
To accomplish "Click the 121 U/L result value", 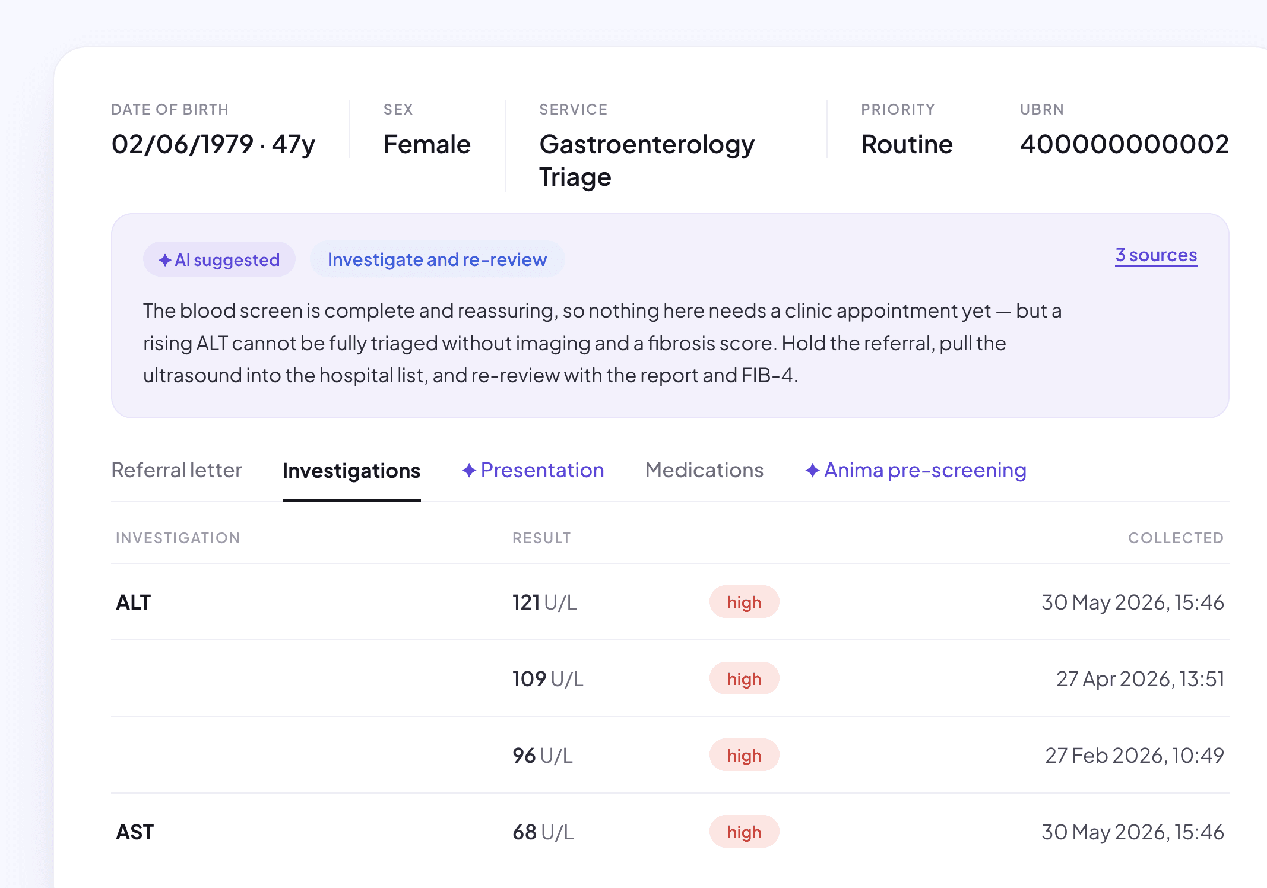I will pyautogui.click(x=544, y=602).
